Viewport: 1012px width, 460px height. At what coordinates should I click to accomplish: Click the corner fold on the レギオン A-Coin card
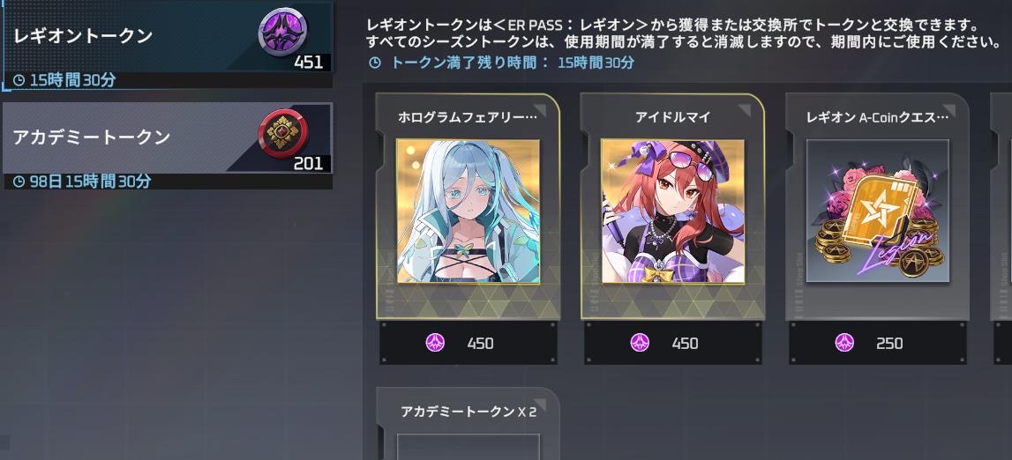[950, 111]
